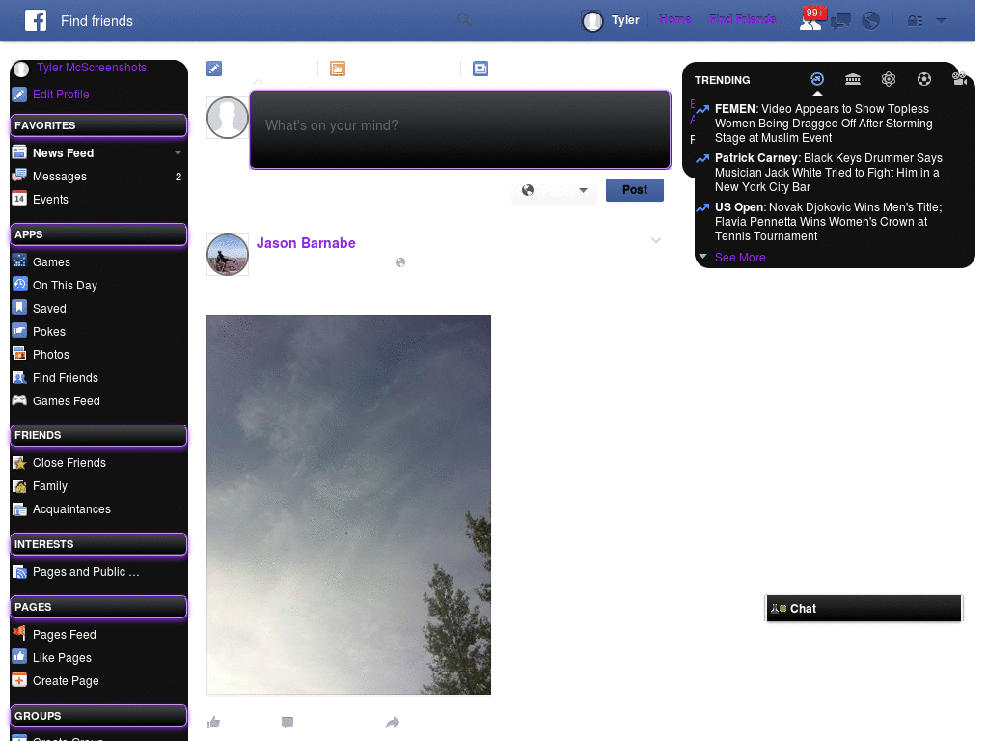The image size is (988, 741).
Task: Select the create photo album icon
Action: pyautogui.click(x=480, y=69)
